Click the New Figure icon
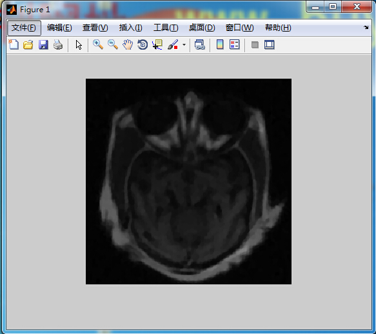The height and width of the screenshot is (334, 376). point(14,44)
